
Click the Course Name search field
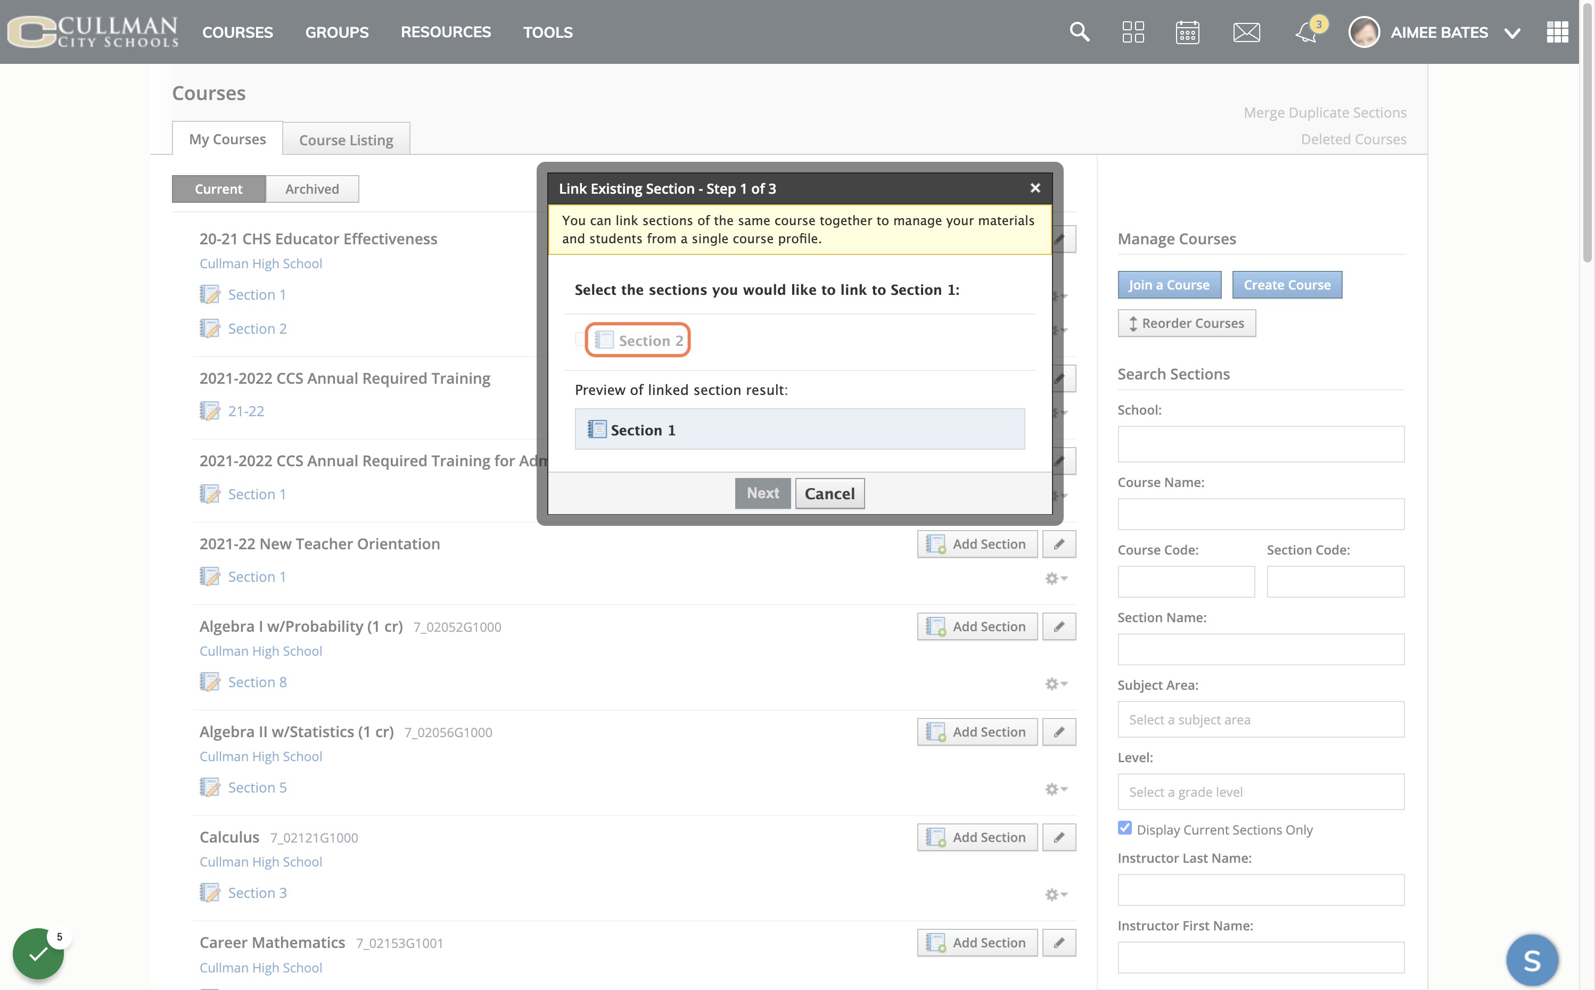(1261, 514)
